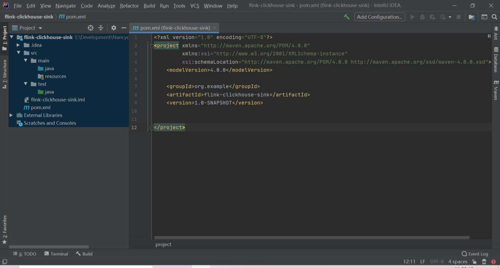500x268 pixels.
Task: Click the Debug bug icon in toolbar
Action: click(422, 17)
